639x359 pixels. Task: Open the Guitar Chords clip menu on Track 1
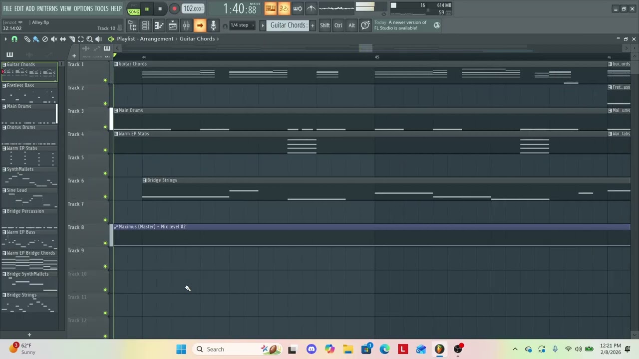click(x=116, y=64)
